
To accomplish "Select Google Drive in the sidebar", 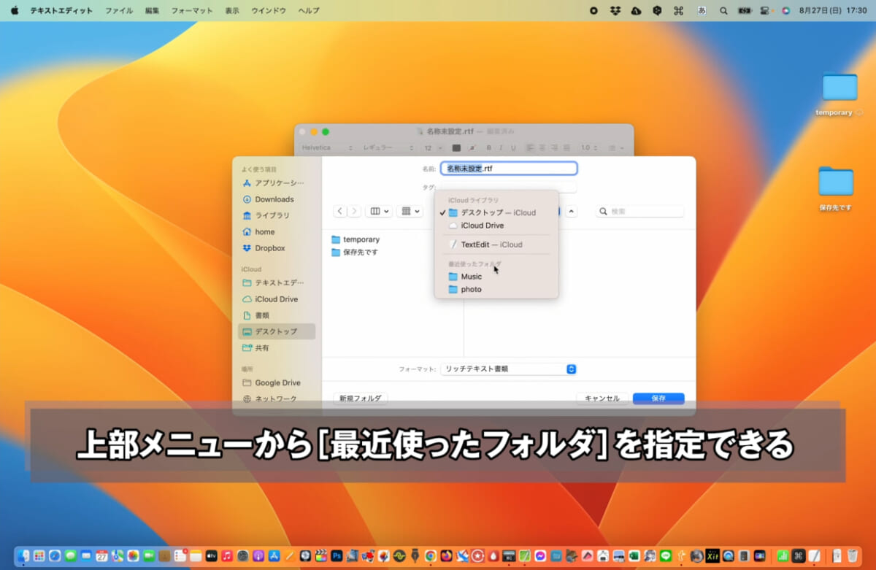I will coord(277,382).
